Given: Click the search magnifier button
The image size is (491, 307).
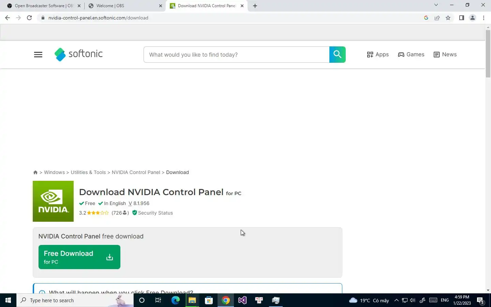Looking at the screenshot, I should 338,55.
